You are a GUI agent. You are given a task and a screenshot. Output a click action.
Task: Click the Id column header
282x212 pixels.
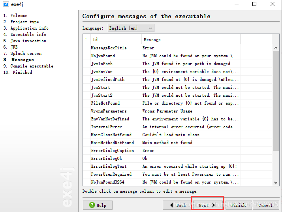coord(116,39)
